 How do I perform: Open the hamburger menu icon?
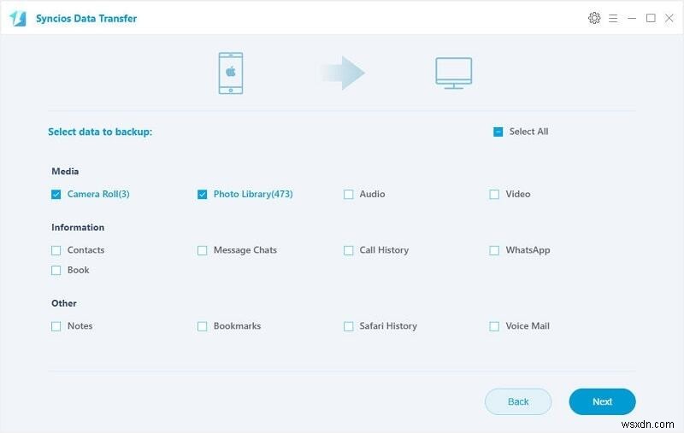point(613,18)
